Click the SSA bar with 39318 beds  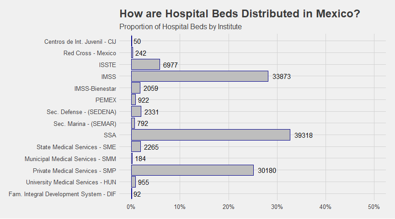click(211, 135)
